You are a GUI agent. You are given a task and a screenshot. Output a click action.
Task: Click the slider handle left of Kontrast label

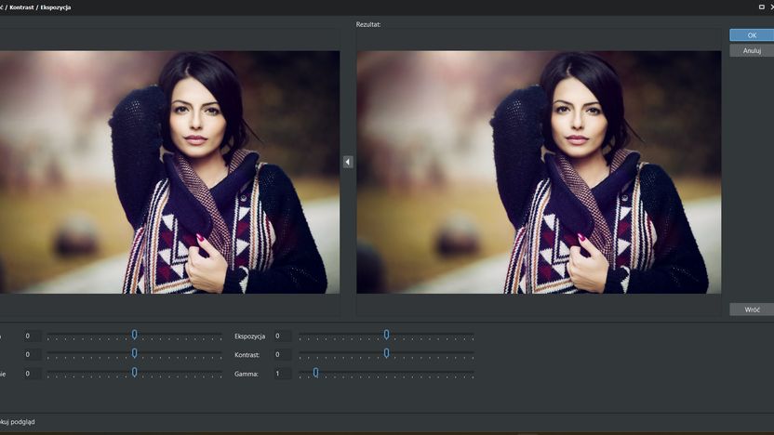(x=134, y=353)
